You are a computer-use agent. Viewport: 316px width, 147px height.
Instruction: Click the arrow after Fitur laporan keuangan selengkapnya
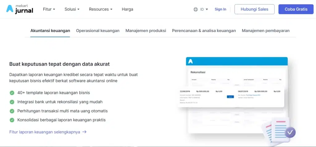click(x=85, y=132)
